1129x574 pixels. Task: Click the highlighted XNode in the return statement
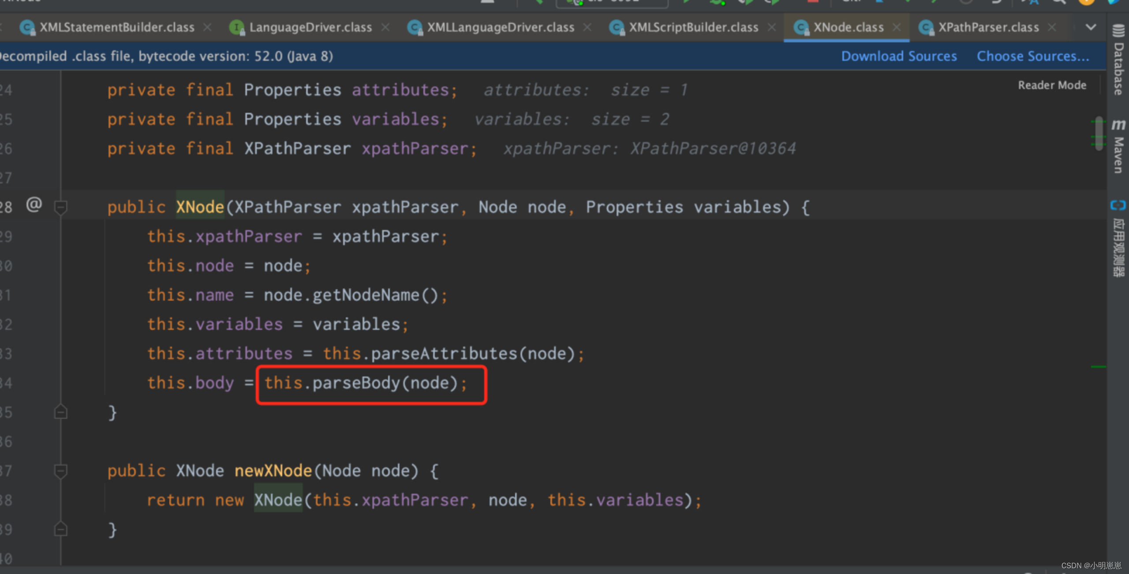click(x=278, y=500)
